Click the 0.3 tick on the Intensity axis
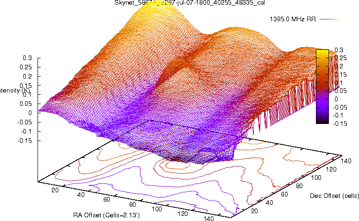 pyautogui.click(x=27, y=58)
